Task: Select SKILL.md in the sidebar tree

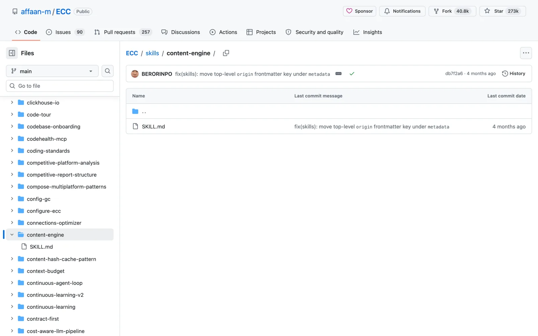Action: coord(41,247)
